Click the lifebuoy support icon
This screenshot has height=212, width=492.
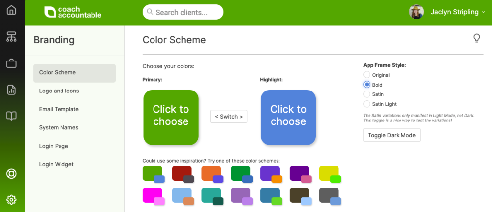click(x=12, y=173)
